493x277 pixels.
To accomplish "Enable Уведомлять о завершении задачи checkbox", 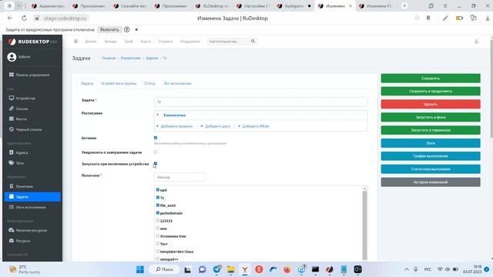I will (x=156, y=152).
